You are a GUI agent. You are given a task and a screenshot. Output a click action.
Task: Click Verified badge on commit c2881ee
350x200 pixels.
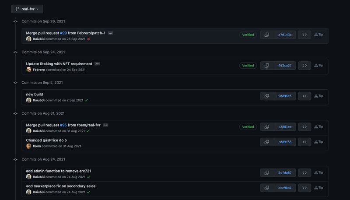click(248, 126)
